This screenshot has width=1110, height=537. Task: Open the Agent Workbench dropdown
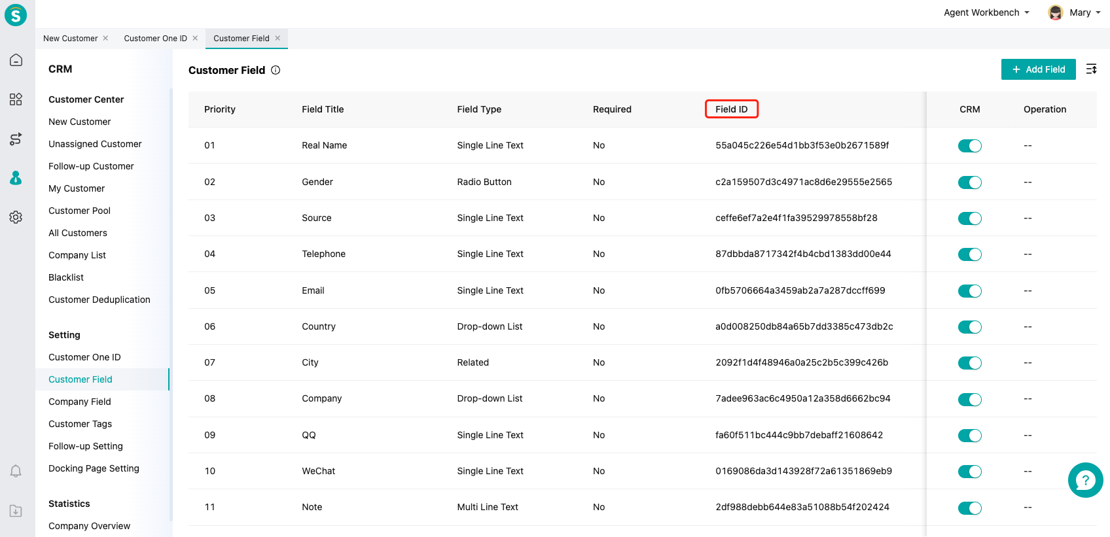pyautogui.click(x=986, y=12)
